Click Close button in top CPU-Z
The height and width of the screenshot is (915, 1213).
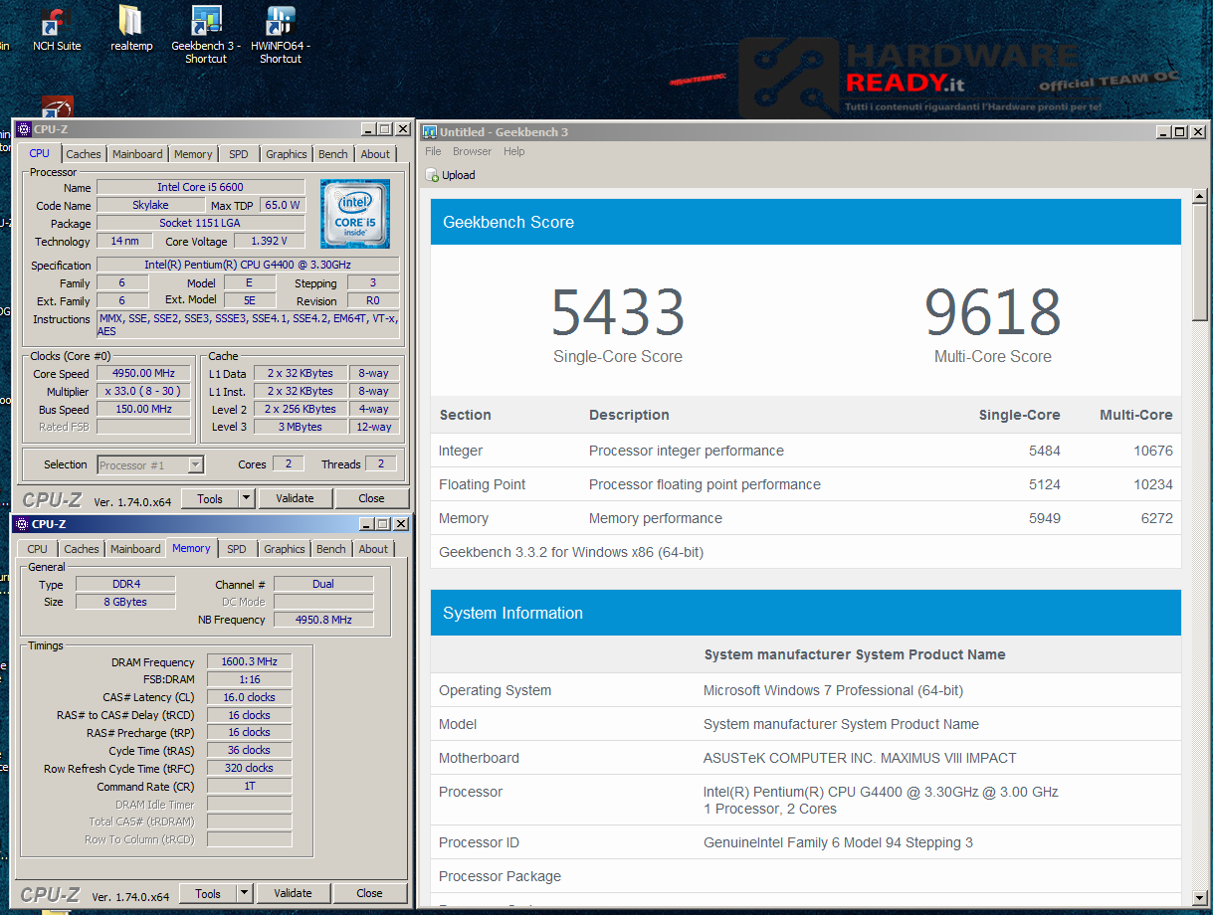click(371, 498)
